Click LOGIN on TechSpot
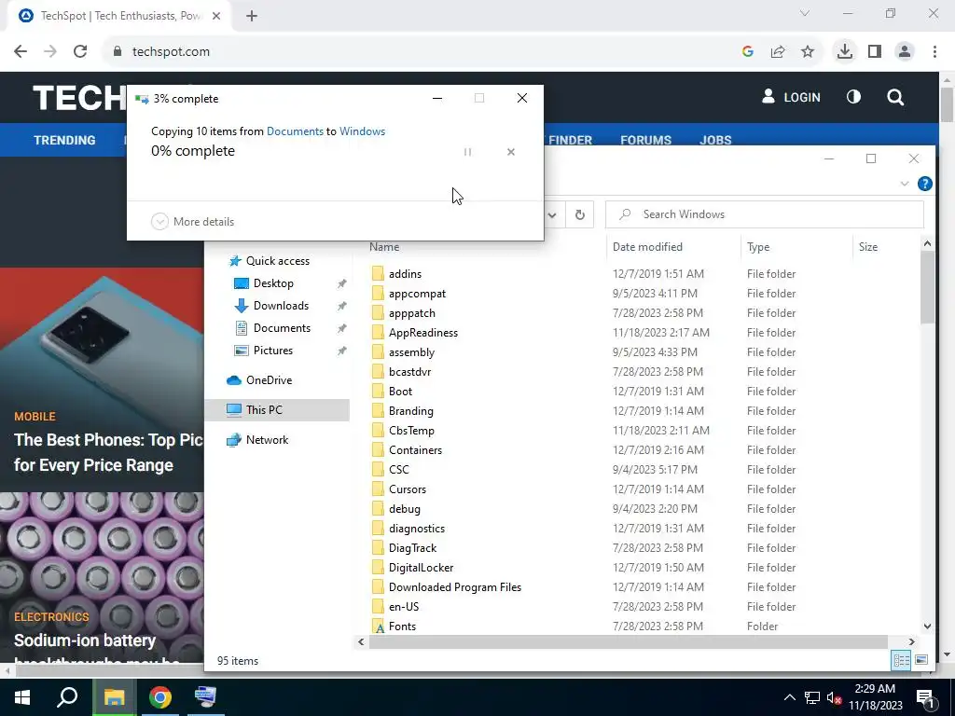The height and width of the screenshot is (716, 955). pyautogui.click(x=791, y=97)
